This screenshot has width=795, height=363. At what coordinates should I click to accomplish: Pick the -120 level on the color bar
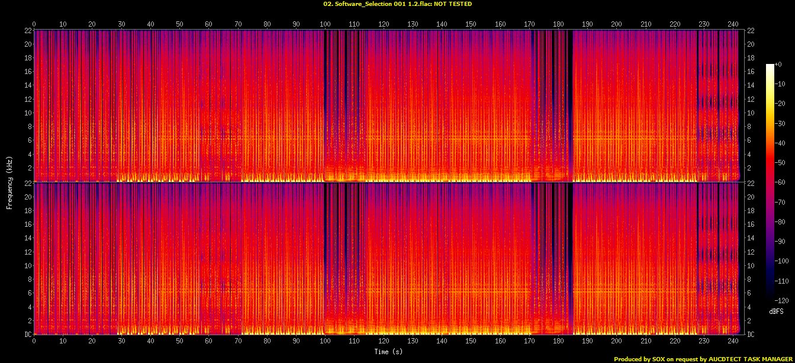point(781,300)
